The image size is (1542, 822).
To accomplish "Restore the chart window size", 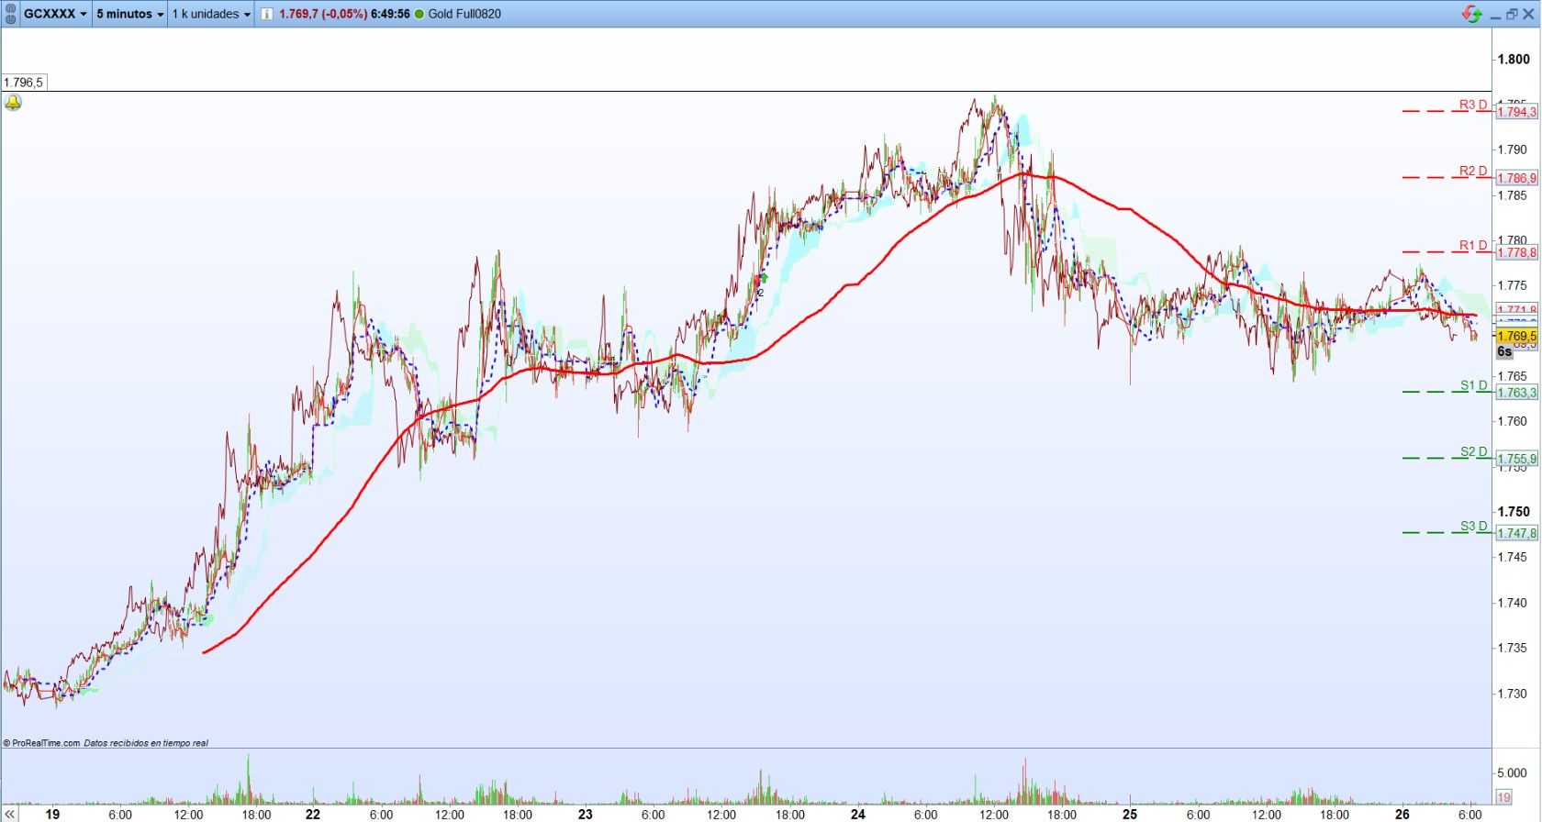I will tap(1512, 14).
